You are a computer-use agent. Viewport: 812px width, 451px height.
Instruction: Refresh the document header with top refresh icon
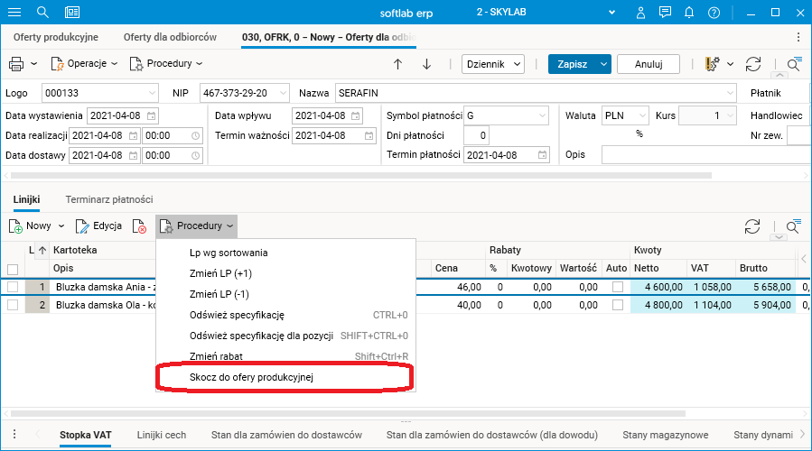[x=753, y=64]
